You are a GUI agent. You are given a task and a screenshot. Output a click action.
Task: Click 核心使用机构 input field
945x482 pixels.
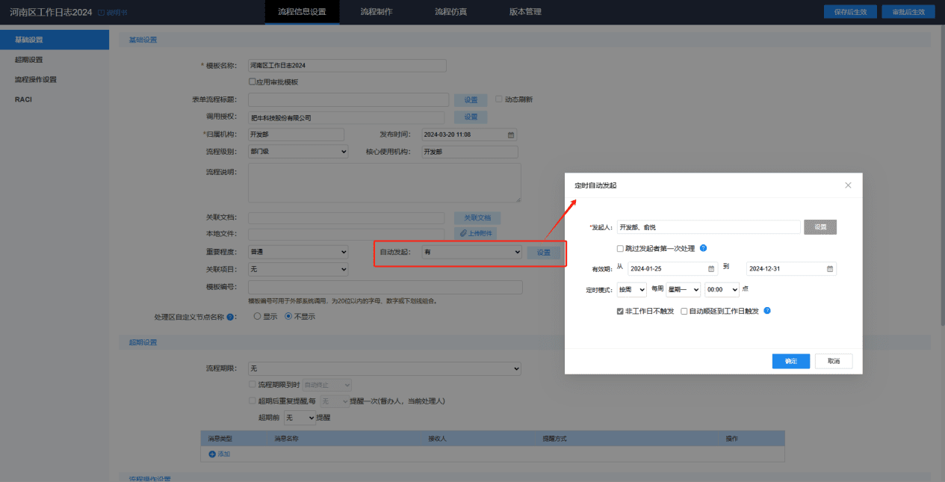469,152
